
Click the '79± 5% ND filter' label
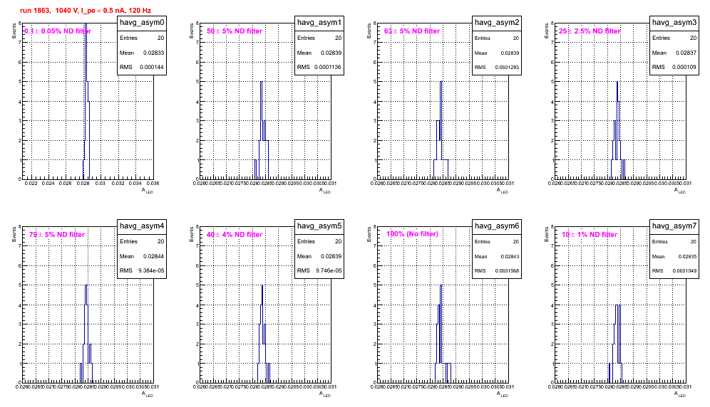click(x=57, y=235)
